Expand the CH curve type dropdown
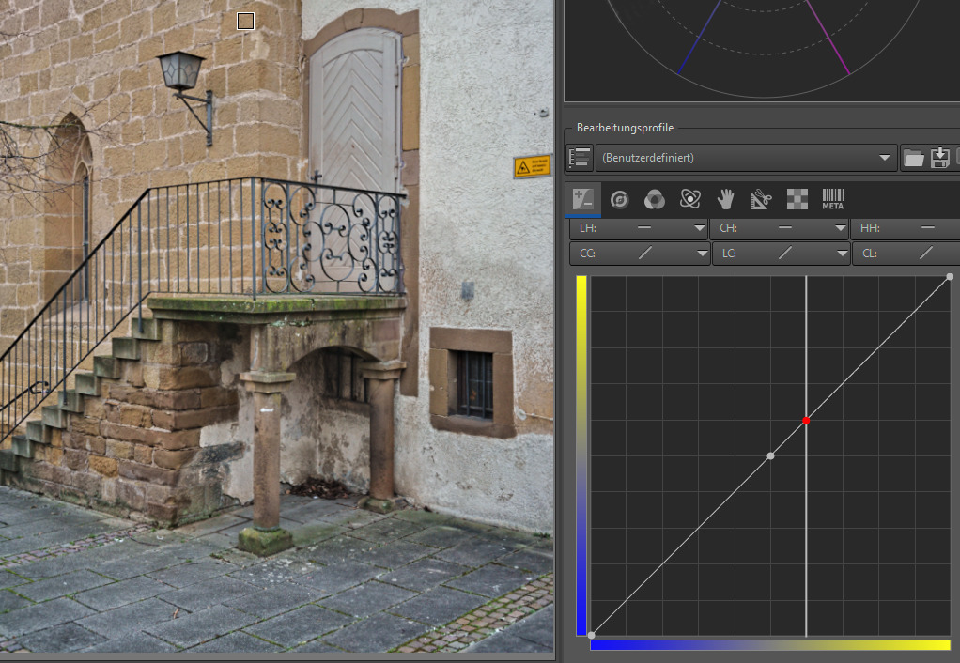960x663 pixels. pyautogui.click(x=840, y=228)
